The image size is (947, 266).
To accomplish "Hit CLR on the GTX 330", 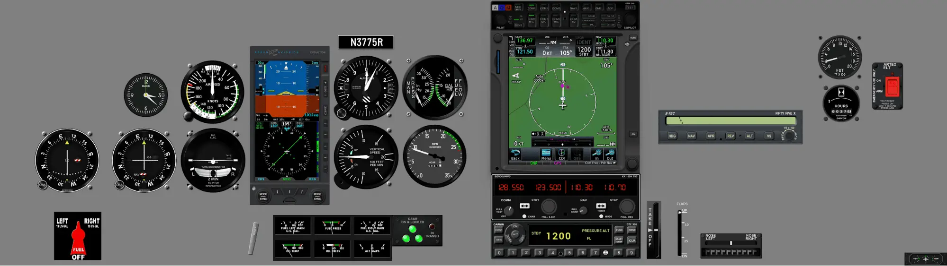I will pyautogui.click(x=632, y=240).
